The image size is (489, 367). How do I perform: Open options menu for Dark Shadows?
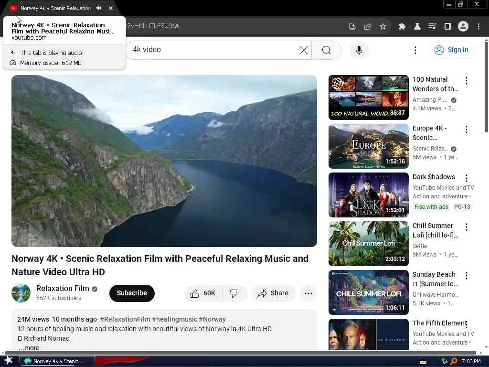466,178
